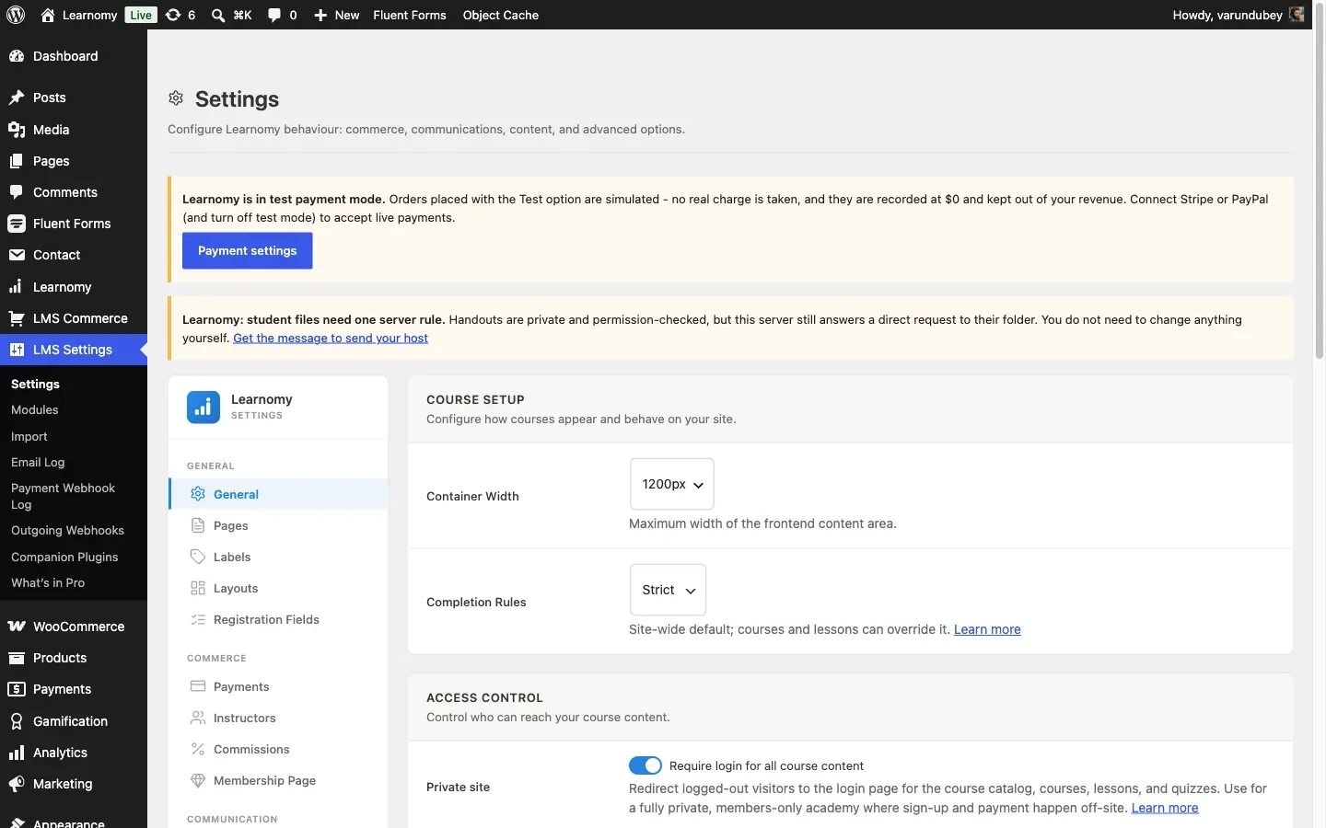
Task: Open Companion Plugins submenu item
Action: [74, 557]
